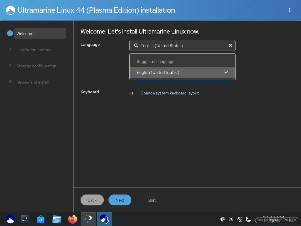Open the brightness tray icon
The height and width of the screenshot is (226, 301).
231,219
